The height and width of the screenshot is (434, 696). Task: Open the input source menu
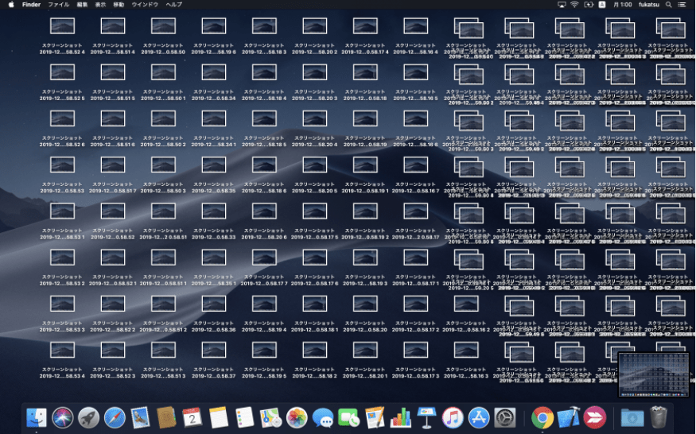(x=602, y=5)
